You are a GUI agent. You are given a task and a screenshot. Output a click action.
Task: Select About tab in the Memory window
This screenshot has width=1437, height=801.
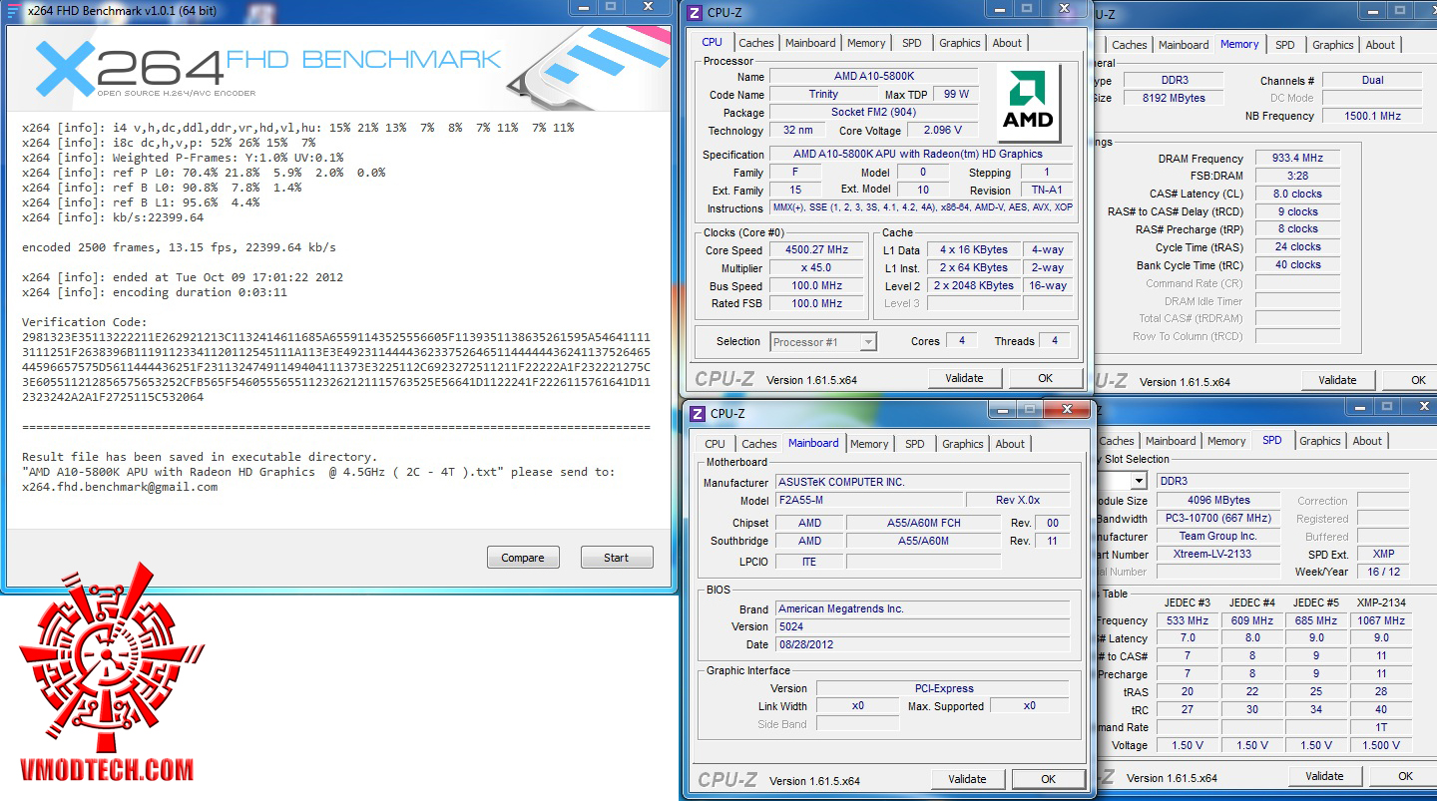coord(1380,45)
